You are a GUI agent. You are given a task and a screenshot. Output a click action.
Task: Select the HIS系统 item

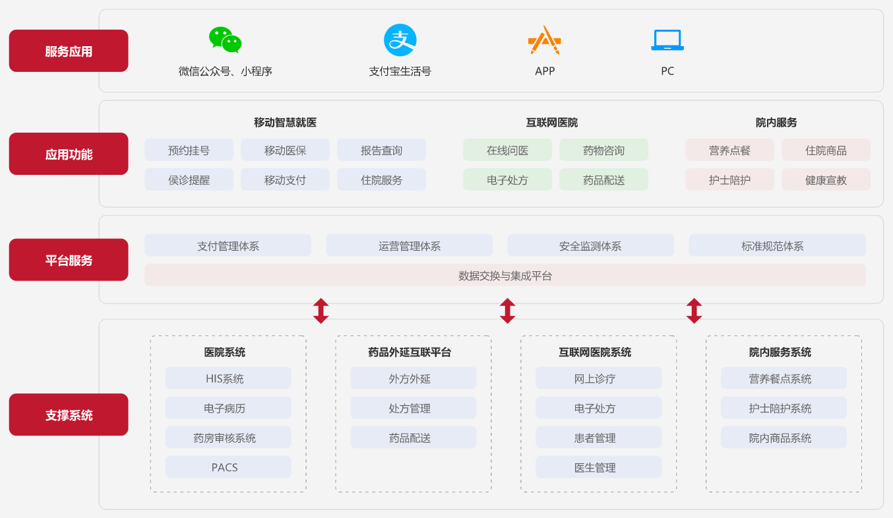[228, 379]
